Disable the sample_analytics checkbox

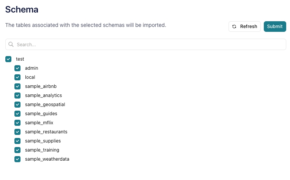tap(17, 95)
